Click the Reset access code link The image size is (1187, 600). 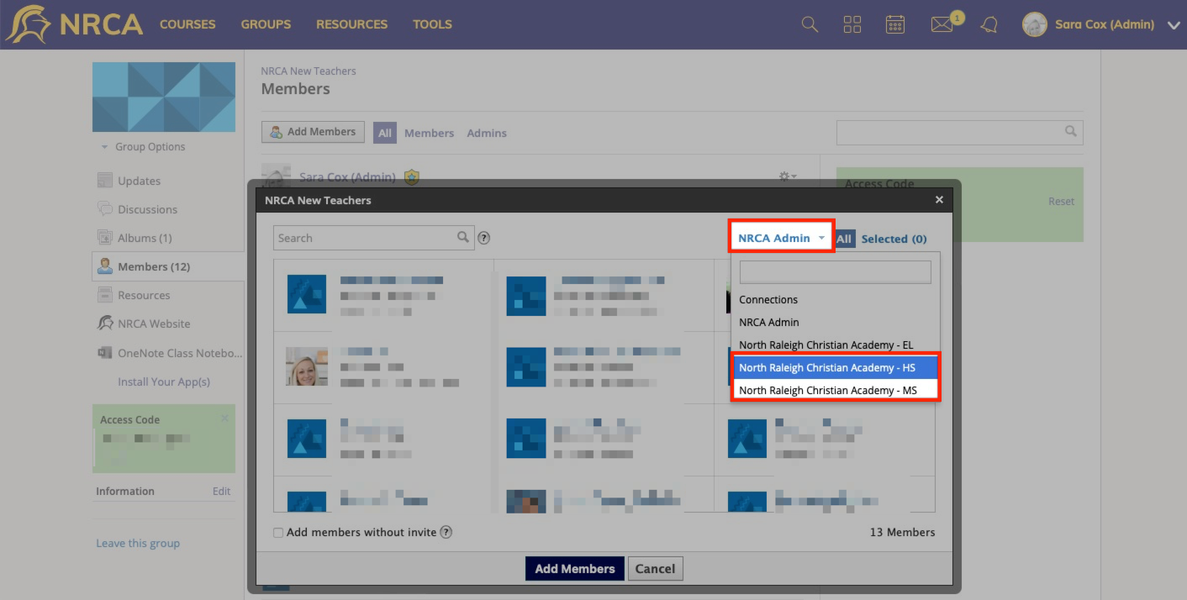click(1061, 202)
